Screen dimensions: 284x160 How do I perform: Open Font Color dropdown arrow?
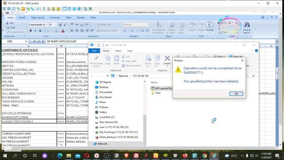[66, 31]
